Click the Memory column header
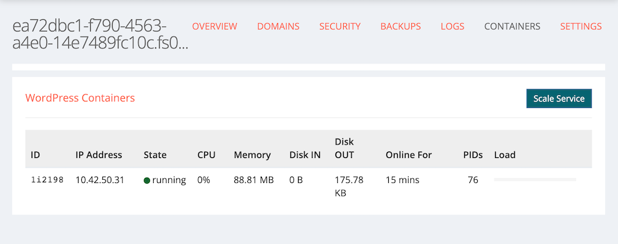 pos(252,155)
